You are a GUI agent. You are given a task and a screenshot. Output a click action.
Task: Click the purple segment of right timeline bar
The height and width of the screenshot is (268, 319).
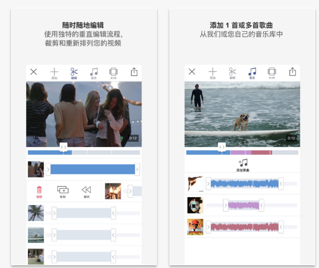241,153
